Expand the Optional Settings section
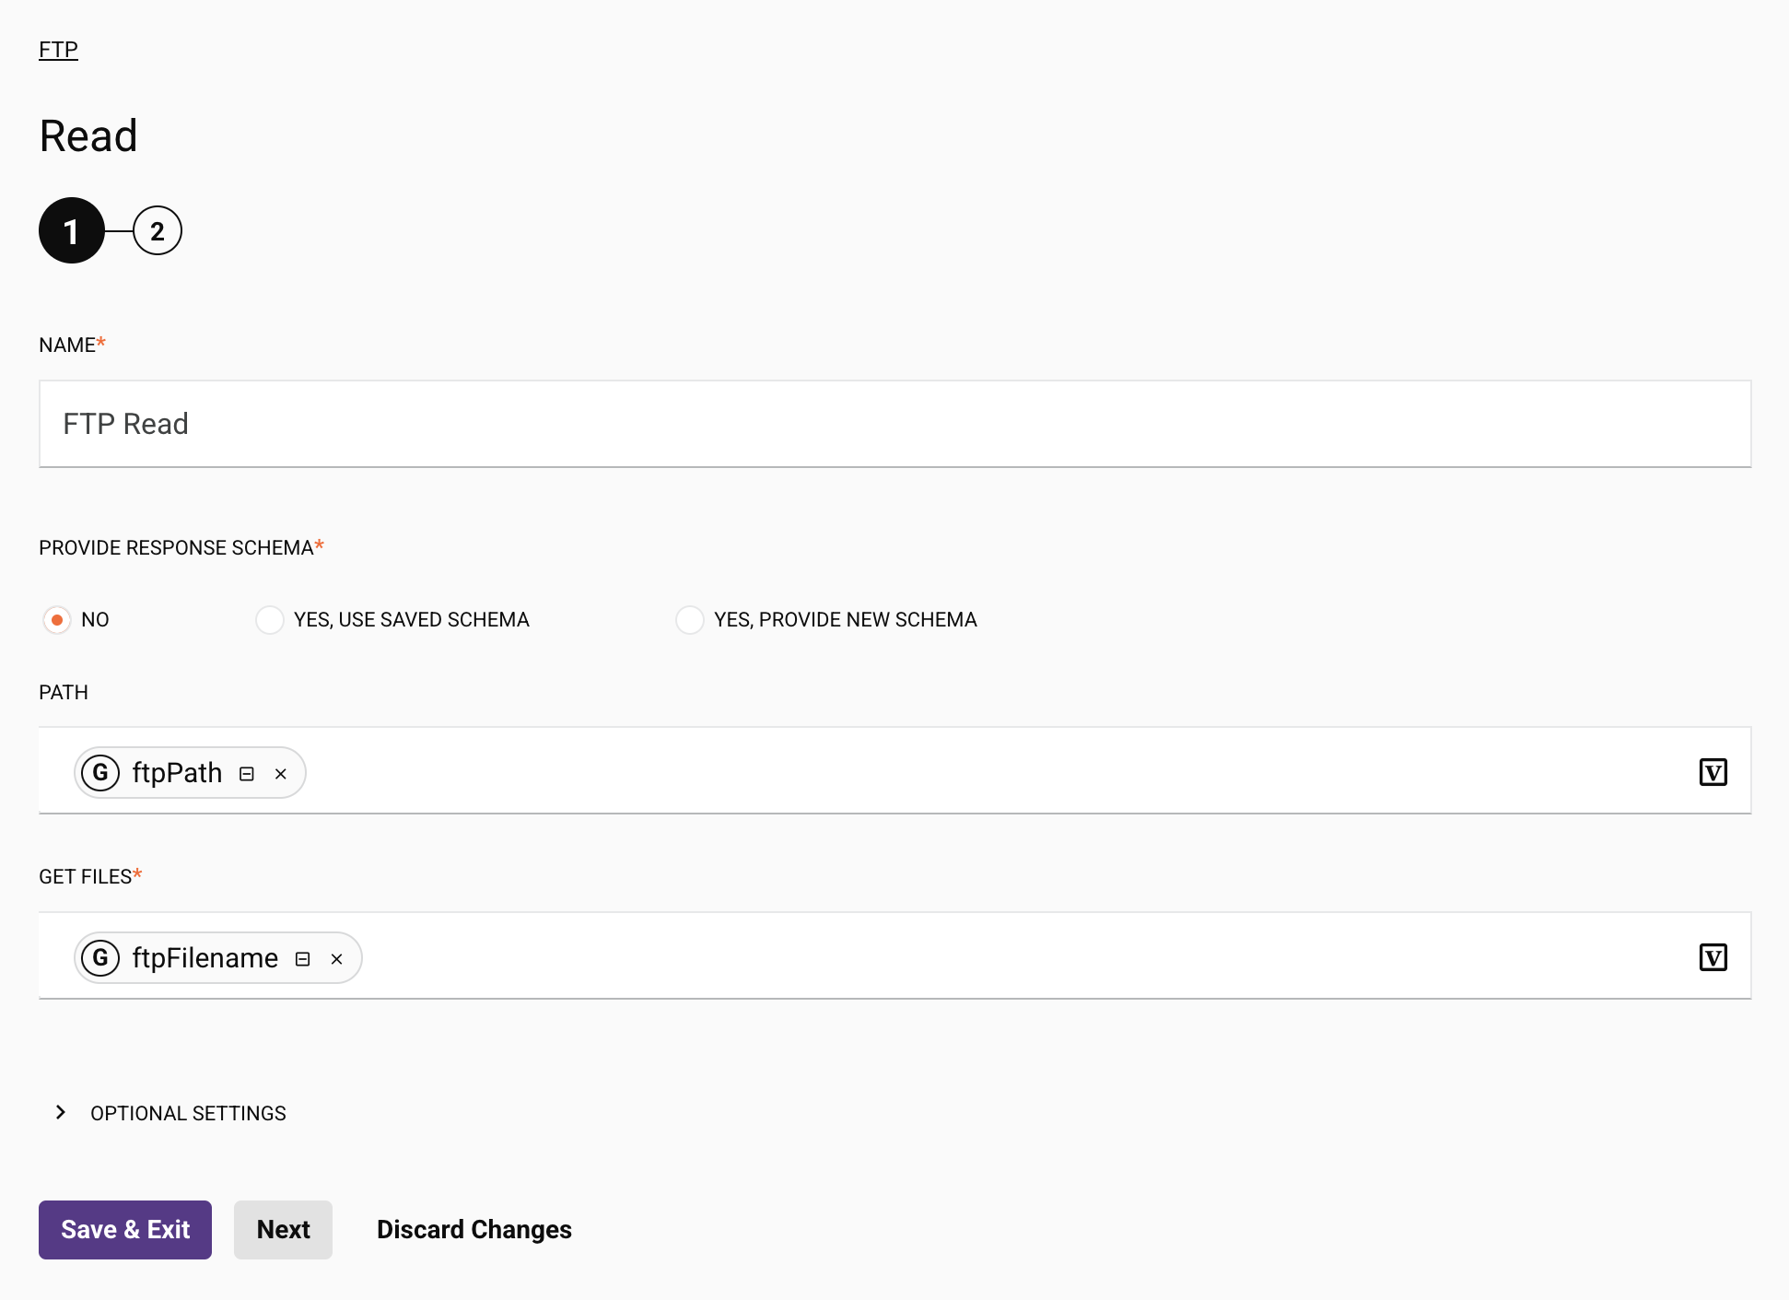This screenshot has width=1789, height=1300. pyautogui.click(x=61, y=1113)
